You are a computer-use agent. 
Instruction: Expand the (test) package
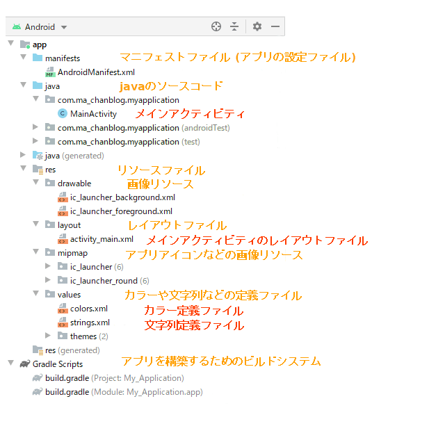(x=35, y=141)
